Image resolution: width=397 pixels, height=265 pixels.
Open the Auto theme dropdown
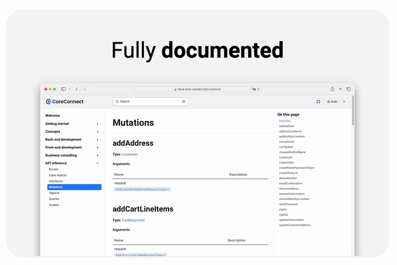(x=336, y=102)
